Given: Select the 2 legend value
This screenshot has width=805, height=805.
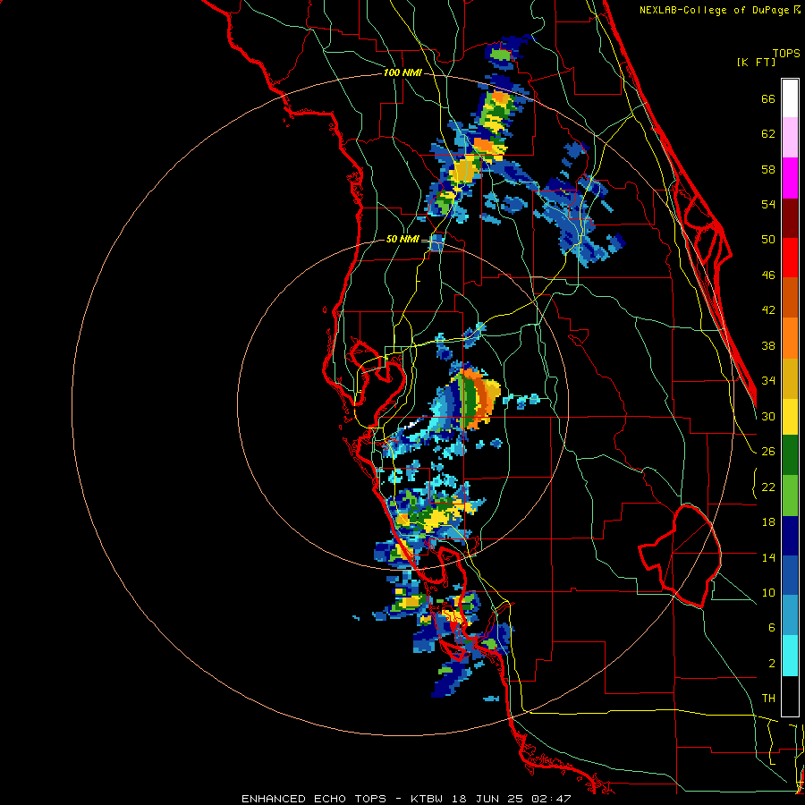Looking at the screenshot, I should click(771, 663).
